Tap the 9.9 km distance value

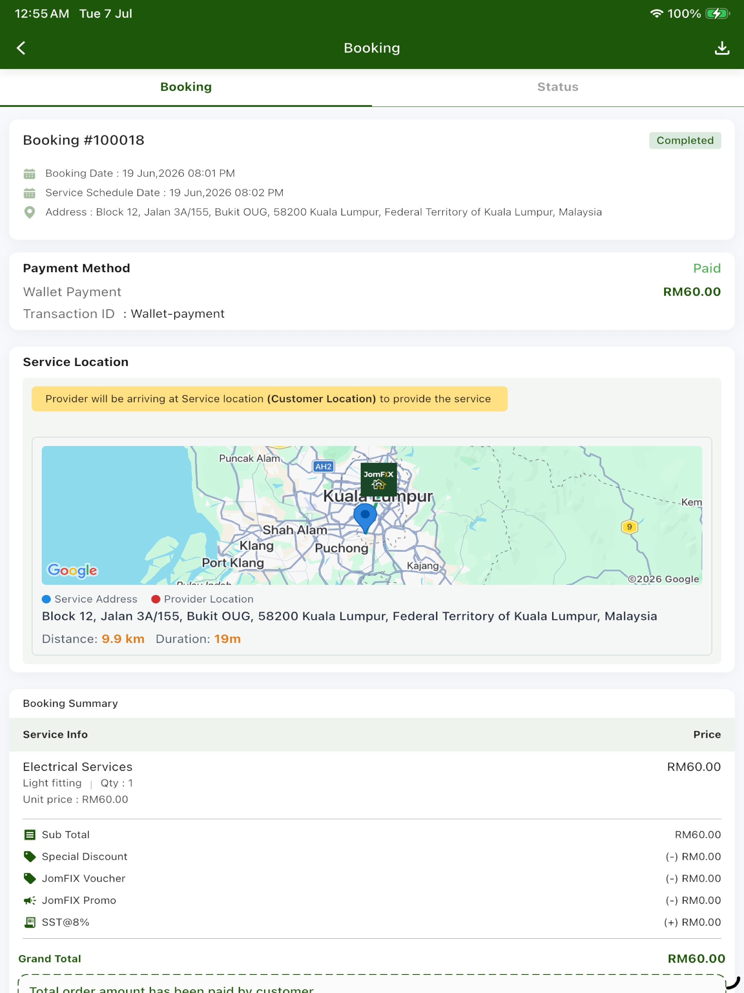(123, 639)
